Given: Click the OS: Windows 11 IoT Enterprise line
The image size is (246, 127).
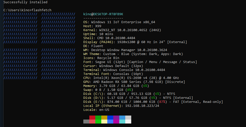Looking at the screenshot, I should [119, 22].
